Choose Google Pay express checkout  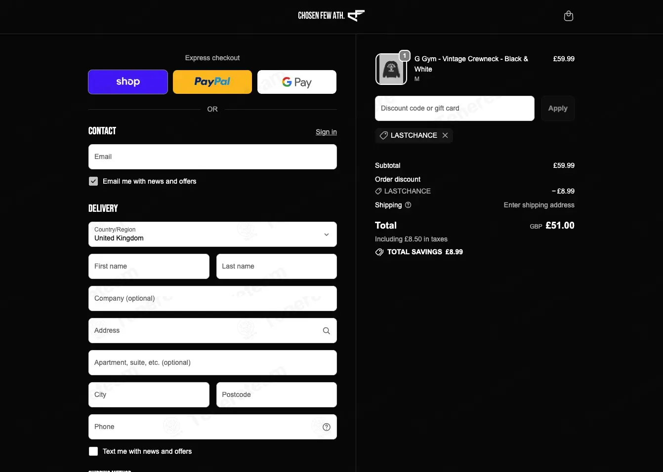(x=297, y=82)
